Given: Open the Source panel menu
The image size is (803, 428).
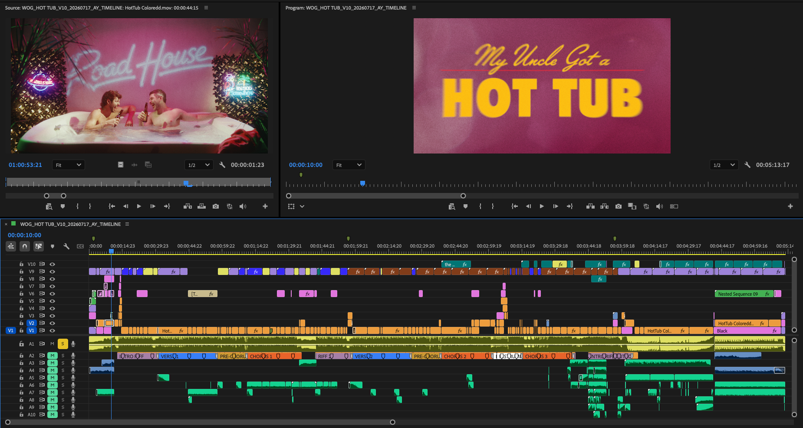Looking at the screenshot, I should [206, 8].
